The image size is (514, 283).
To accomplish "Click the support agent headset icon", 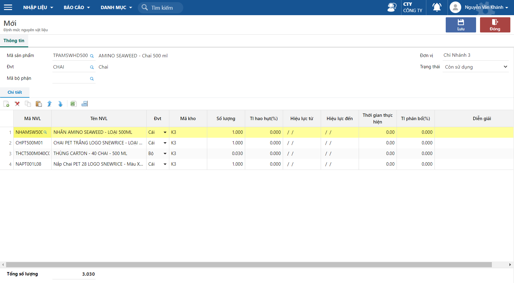I will [392, 7].
